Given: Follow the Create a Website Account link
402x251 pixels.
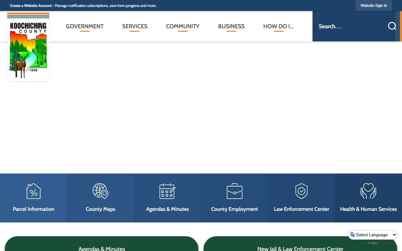Looking at the screenshot, I should (x=31, y=6).
